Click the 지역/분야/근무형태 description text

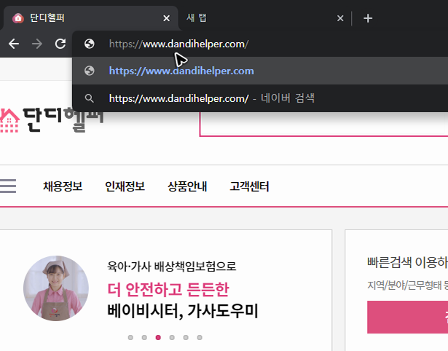(408, 285)
